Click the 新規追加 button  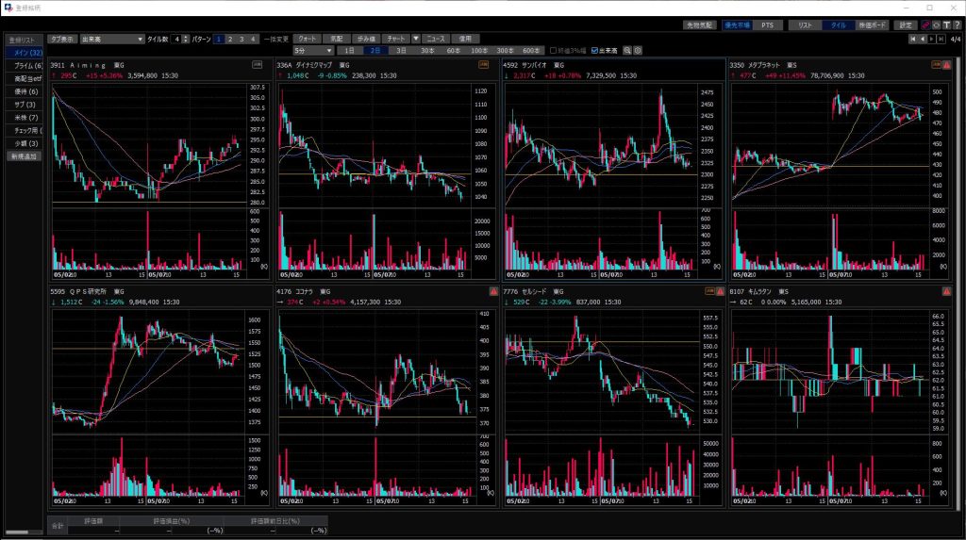[24, 156]
